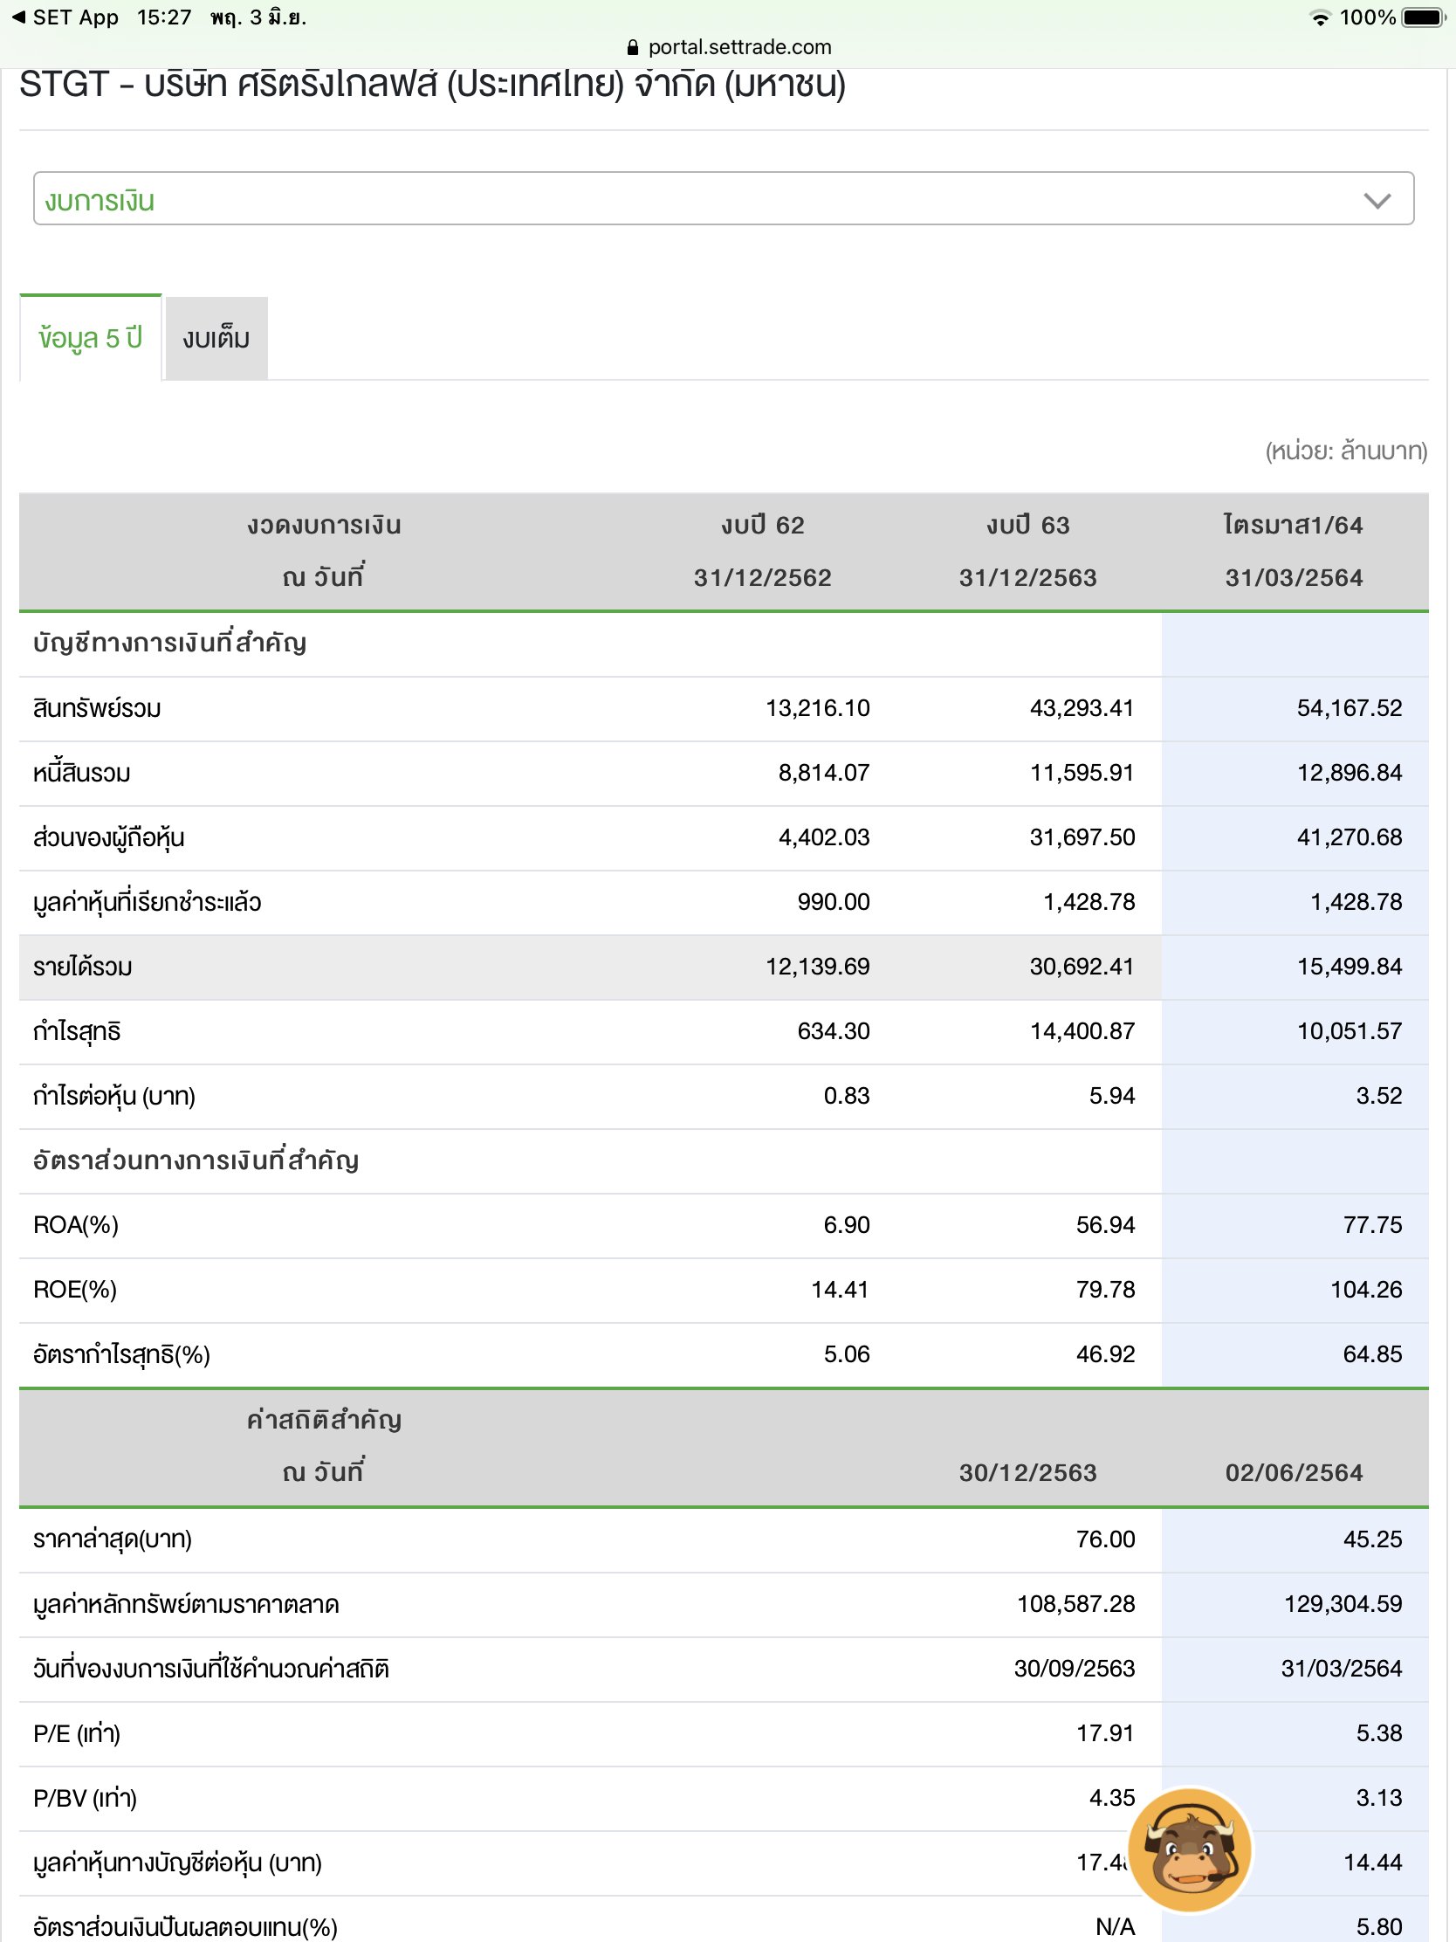
Task: Click the สินทรัพย์รวม row label
Action: point(98,708)
